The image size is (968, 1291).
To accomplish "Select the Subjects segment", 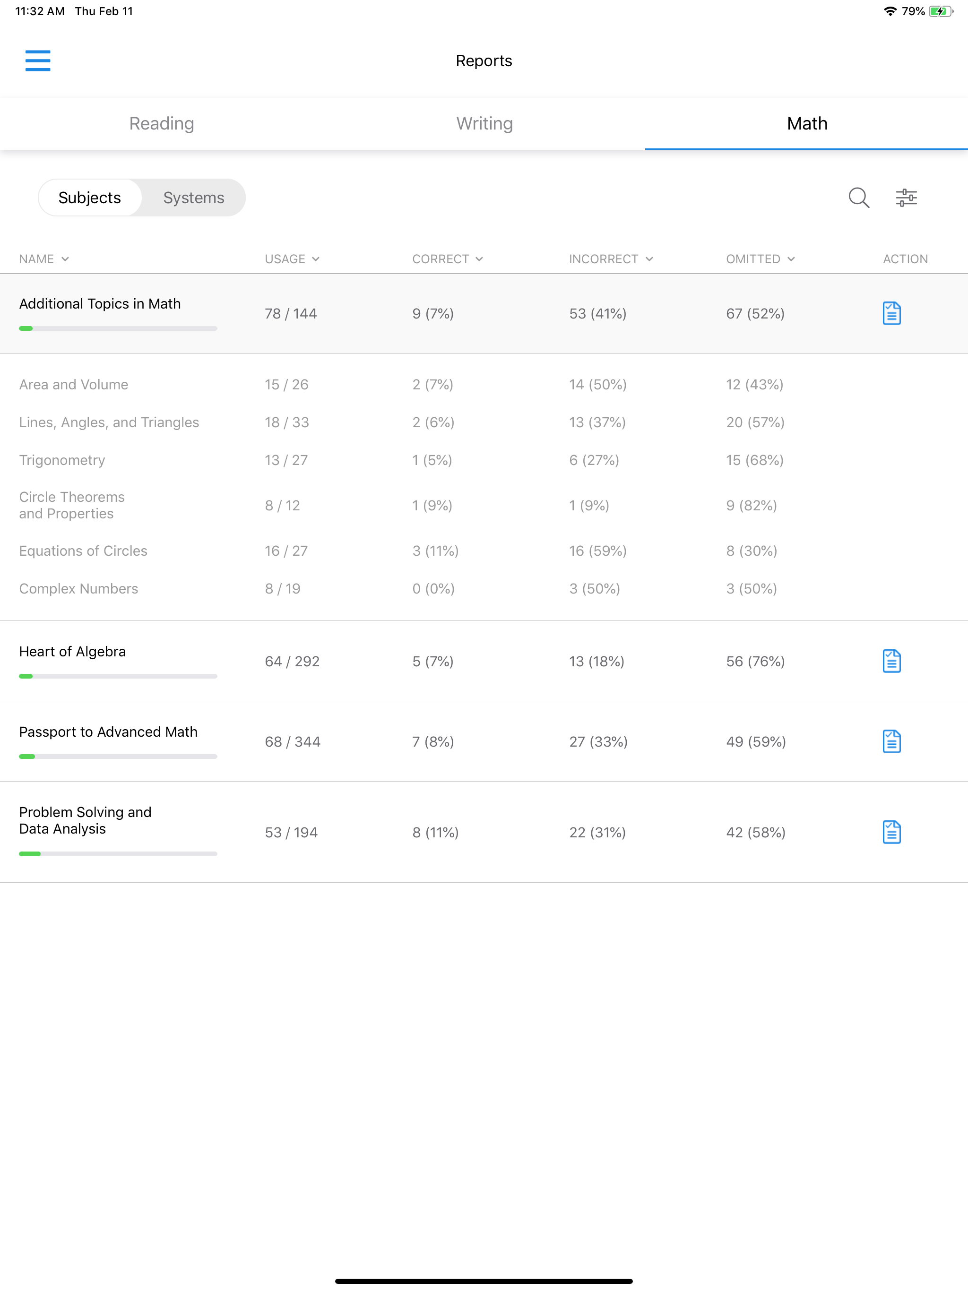I will click(90, 198).
